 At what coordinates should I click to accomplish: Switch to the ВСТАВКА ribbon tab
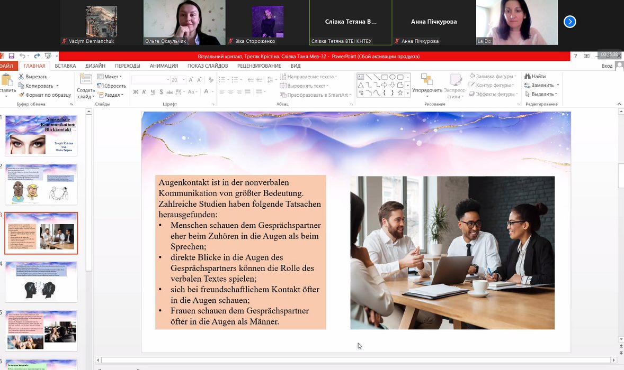[65, 66]
